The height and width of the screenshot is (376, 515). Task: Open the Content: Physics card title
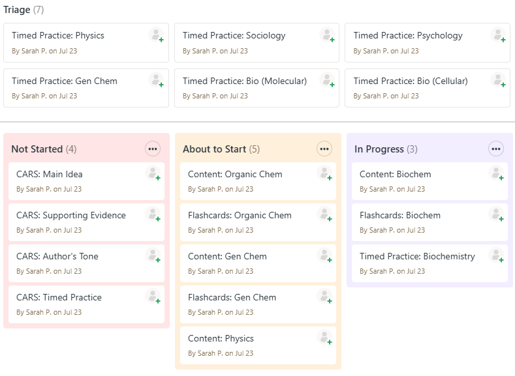221,338
